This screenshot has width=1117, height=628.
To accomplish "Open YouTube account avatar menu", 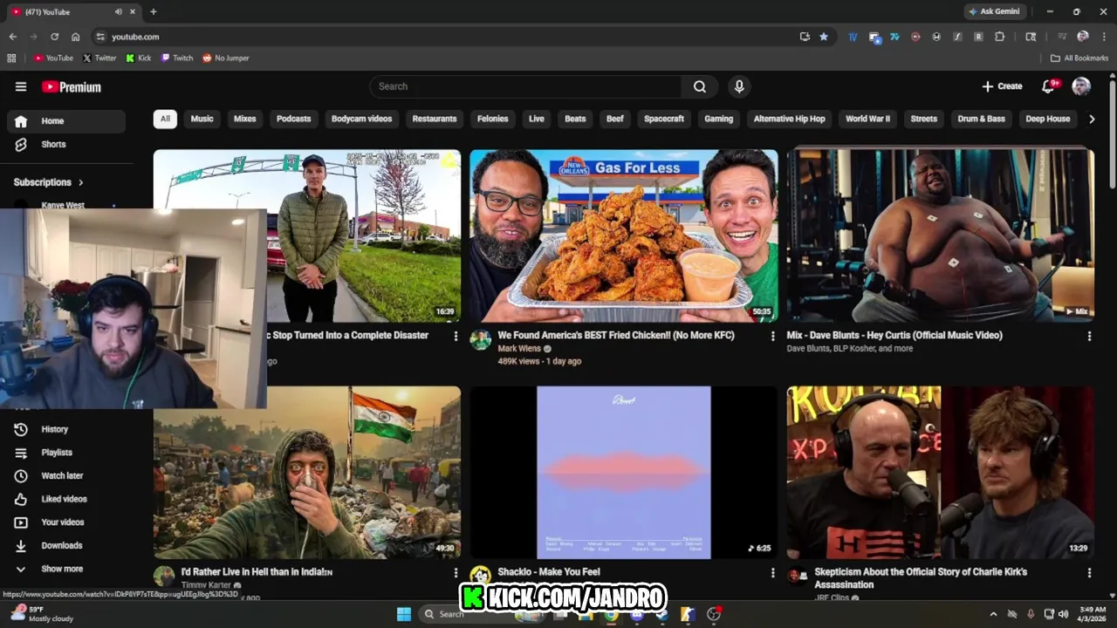I will (1081, 86).
